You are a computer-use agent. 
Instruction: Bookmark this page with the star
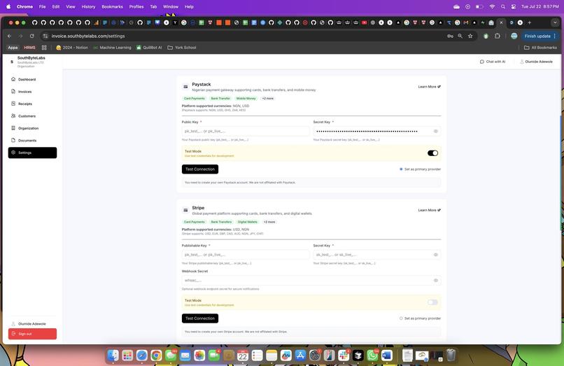[470, 36]
